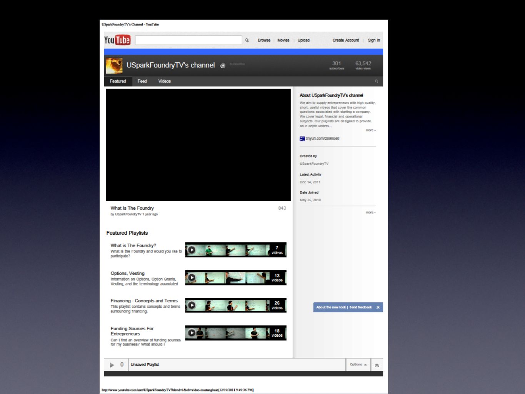525x394 pixels.
Task: Open the Upload link
Action: [303, 40]
